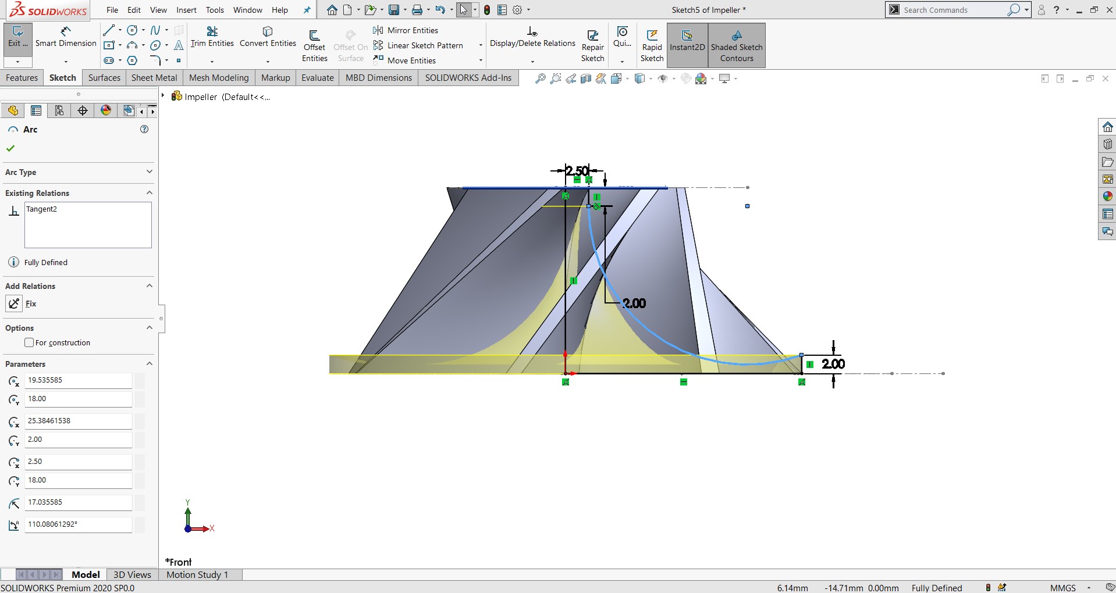
Task: Toggle the Select cursor tool
Action: (464, 10)
